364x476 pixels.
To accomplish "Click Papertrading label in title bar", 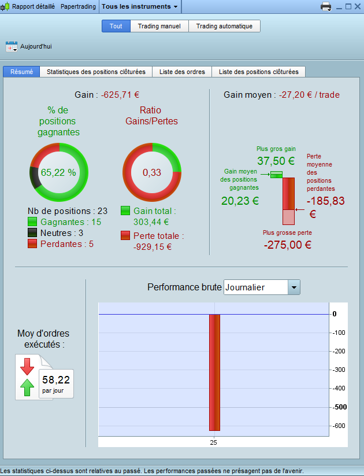I will (78, 6).
